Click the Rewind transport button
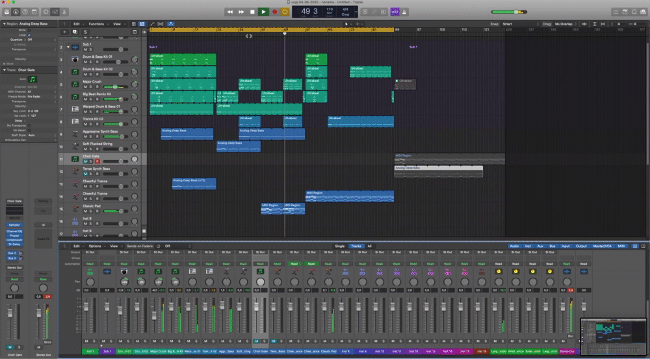Viewport: 650px width, 359px height. tap(230, 12)
